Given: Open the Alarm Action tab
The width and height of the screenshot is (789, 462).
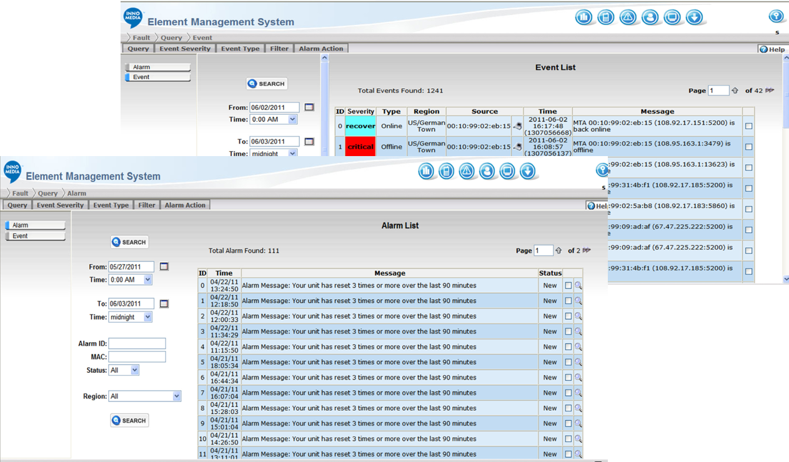Looking at the screenshot, I should [185, 205].
